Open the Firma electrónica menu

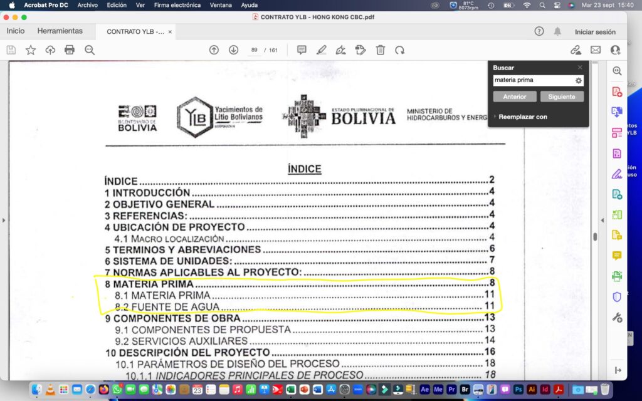coord(177,5)
